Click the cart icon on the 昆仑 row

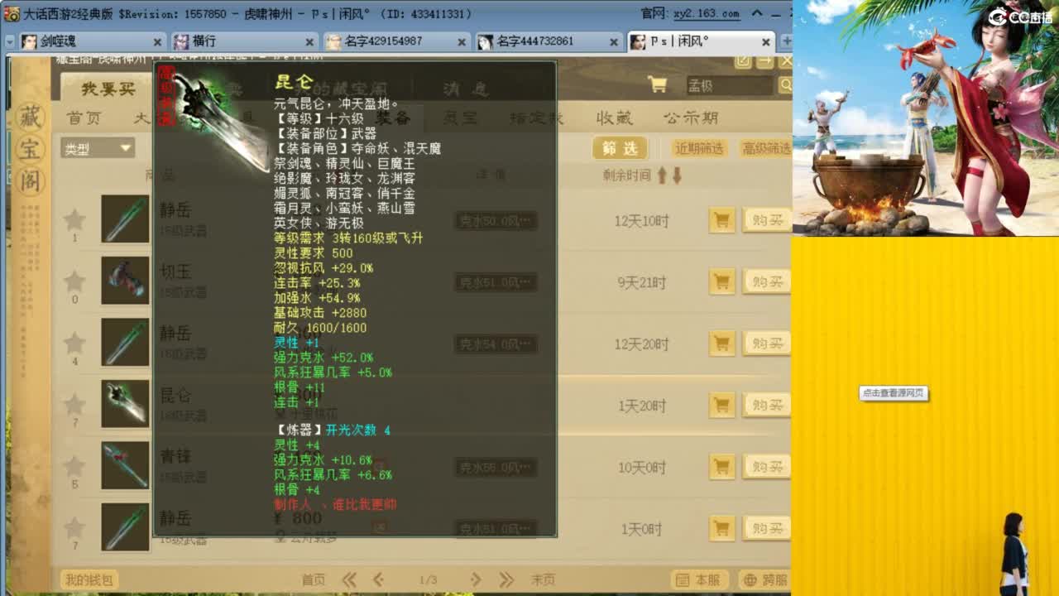point(721,405)
